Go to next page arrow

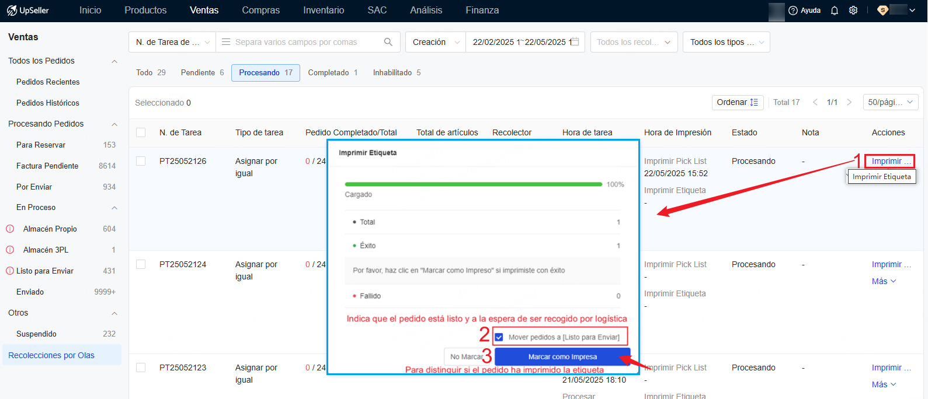[849, 102]
